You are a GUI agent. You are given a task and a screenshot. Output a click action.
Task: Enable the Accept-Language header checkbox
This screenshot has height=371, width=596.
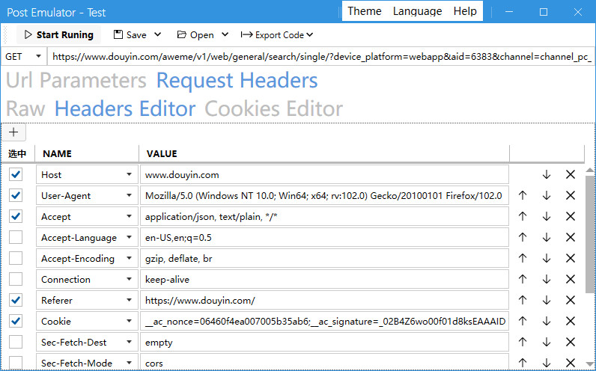pyautogui.click(x=16, y=237)
